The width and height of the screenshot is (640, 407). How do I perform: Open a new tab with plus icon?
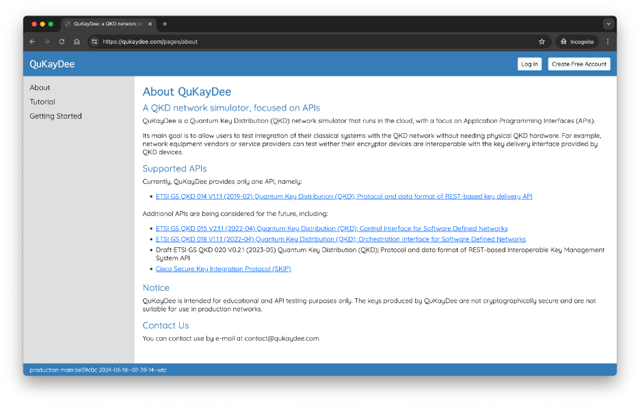click(x=165, y=24)
